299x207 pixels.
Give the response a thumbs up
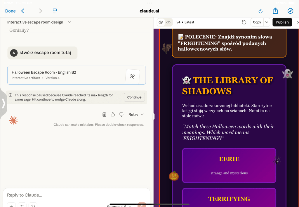tap(113, 115)
